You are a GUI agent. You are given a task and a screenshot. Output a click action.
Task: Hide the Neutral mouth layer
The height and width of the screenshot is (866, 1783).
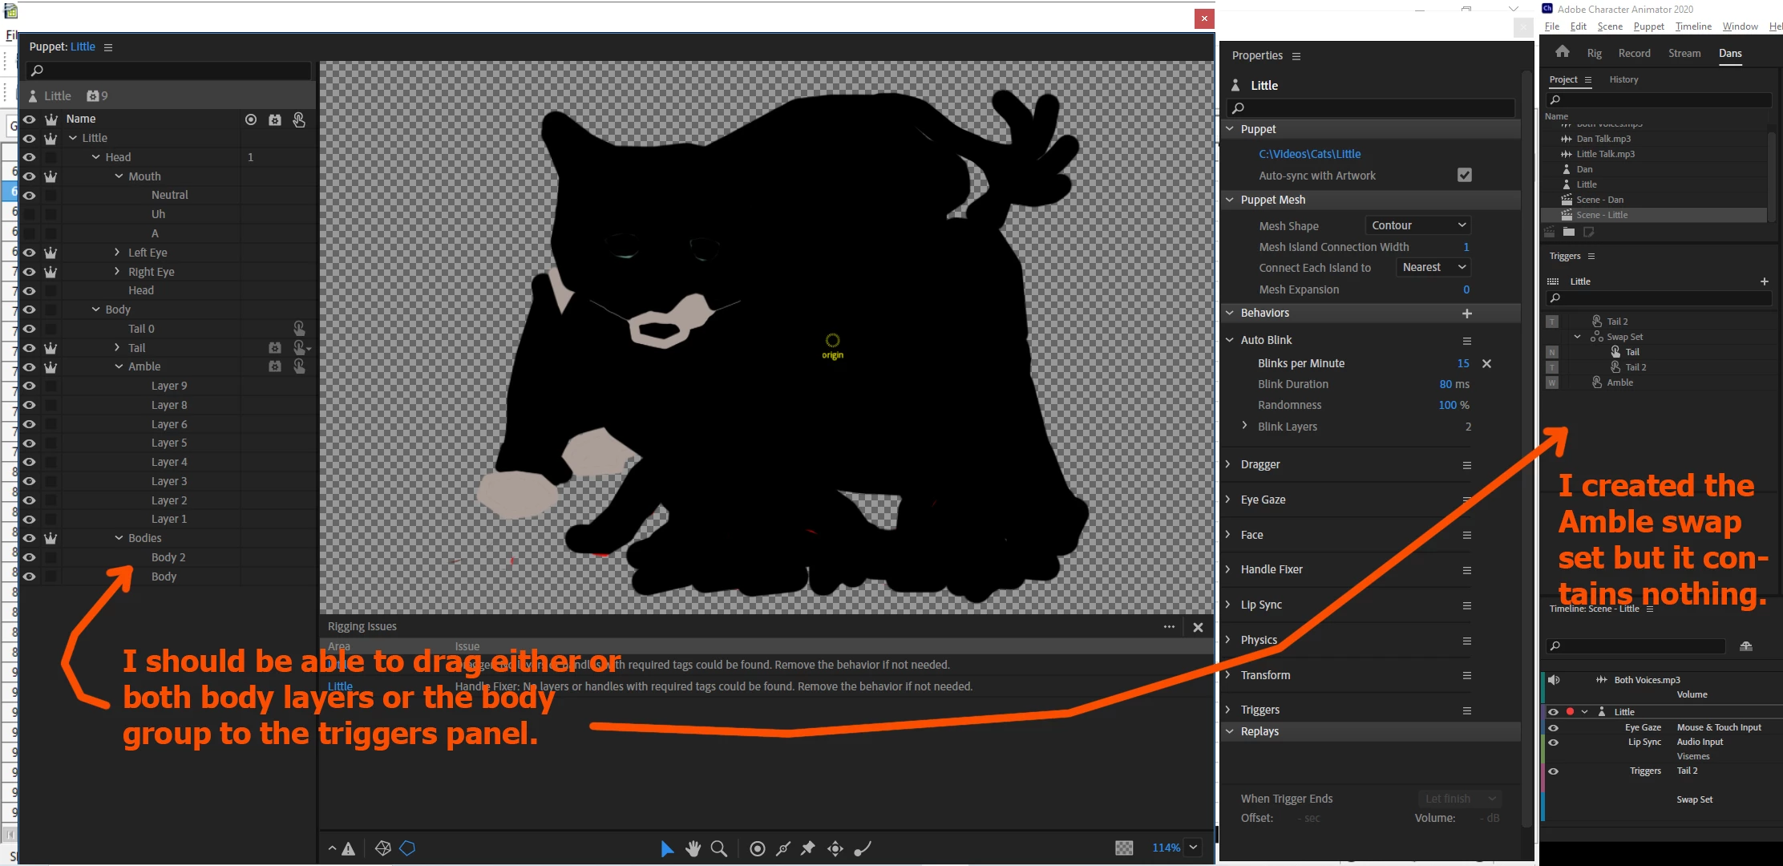pos(30,195)
